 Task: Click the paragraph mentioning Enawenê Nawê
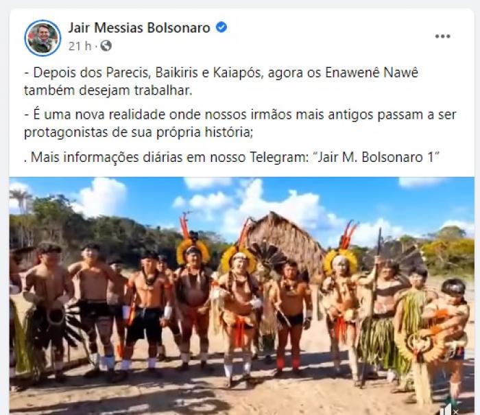[x=221, y=82]
